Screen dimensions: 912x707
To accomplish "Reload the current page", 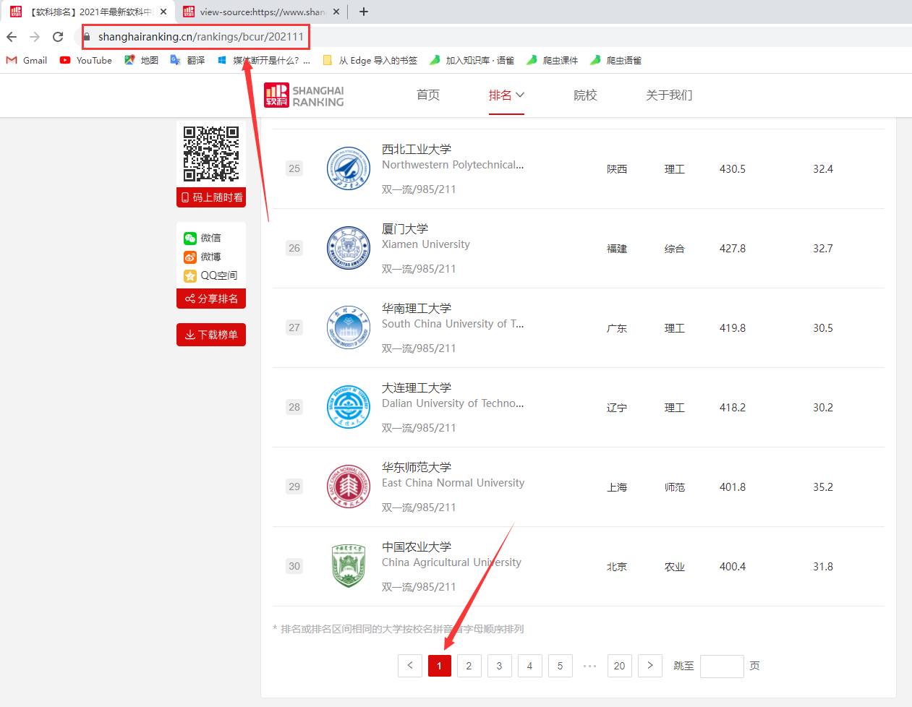I will point(58,37).
